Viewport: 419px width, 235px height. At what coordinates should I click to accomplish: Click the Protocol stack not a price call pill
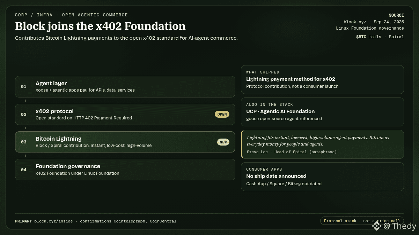(x=362, y=221)
